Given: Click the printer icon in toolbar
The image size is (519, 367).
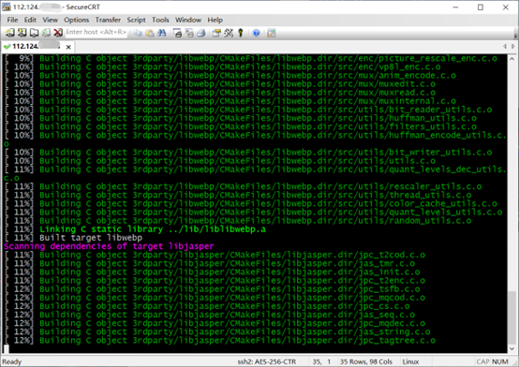Looking at the screenshot, I should [201, 33].
